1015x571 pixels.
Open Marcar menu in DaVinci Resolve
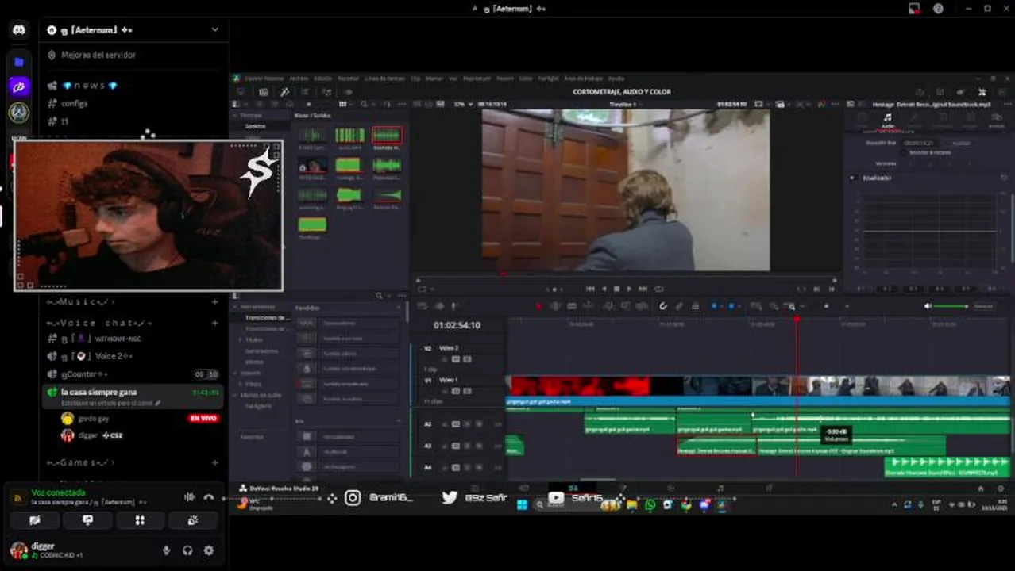pos(434,79)
